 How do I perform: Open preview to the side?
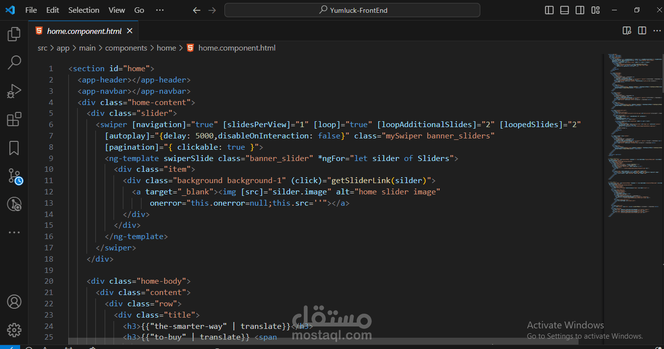click(627, 30)
